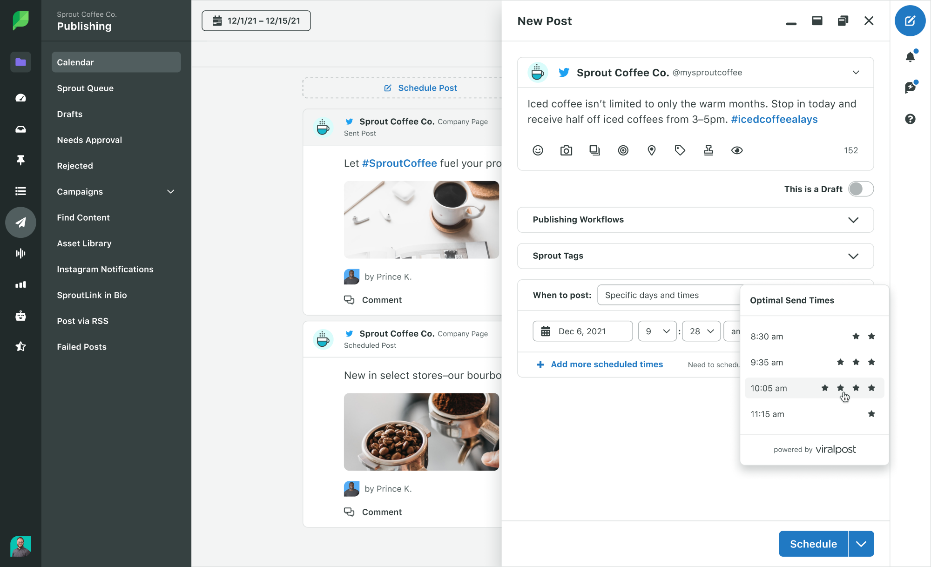Click the text formatting icon in composer
This screenshot has width=931, height=567.
(709, 150)
